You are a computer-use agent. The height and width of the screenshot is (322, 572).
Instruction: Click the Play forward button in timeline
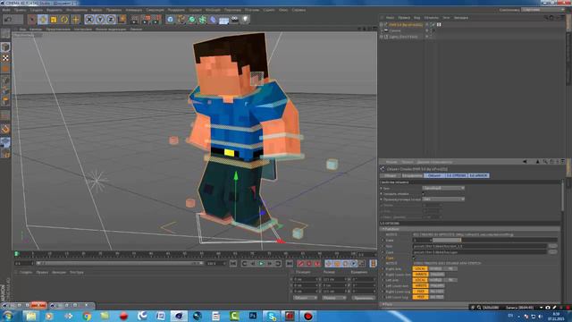[261, 263]
